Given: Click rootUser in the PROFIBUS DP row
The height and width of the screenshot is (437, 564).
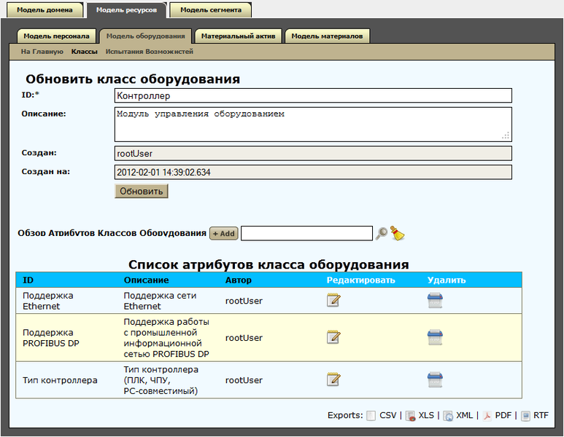Looking at the screenshot, I should (x=244, y=337).
